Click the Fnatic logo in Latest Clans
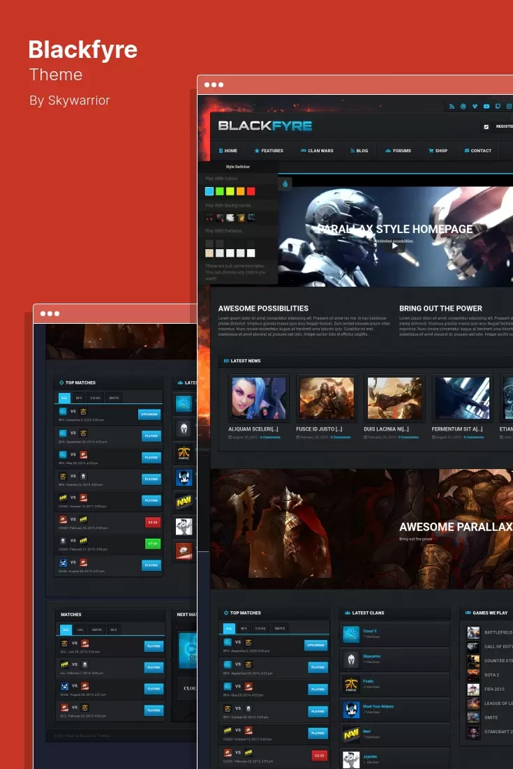This screenshot has width=513, height=769. click(x=351, y=685)
